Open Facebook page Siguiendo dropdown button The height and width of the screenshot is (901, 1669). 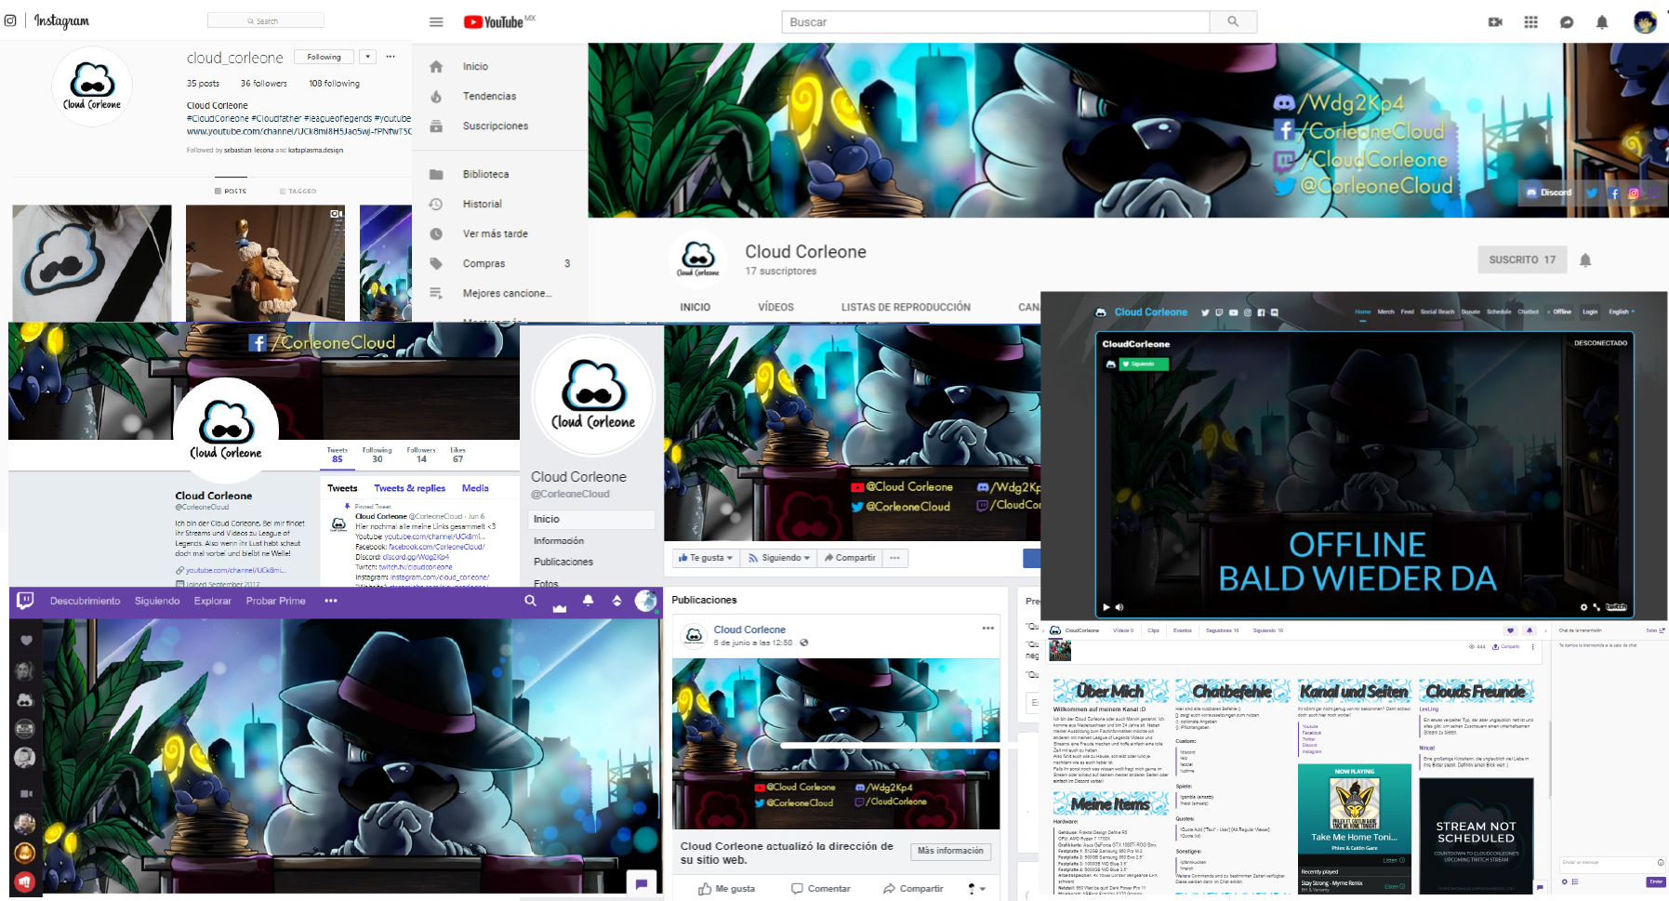tap(779, 558)
